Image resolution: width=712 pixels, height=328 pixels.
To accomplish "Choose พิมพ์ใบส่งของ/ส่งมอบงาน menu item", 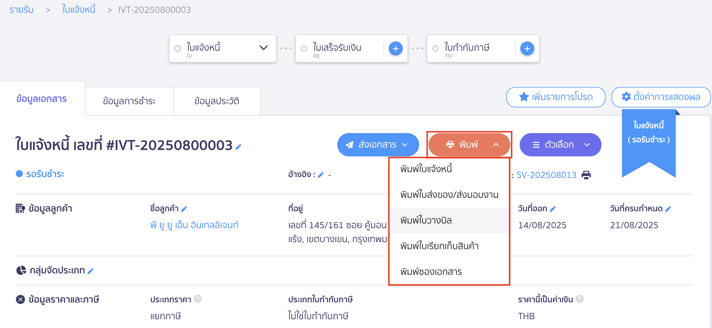I will pyautogui.click(x=449, y=195).
